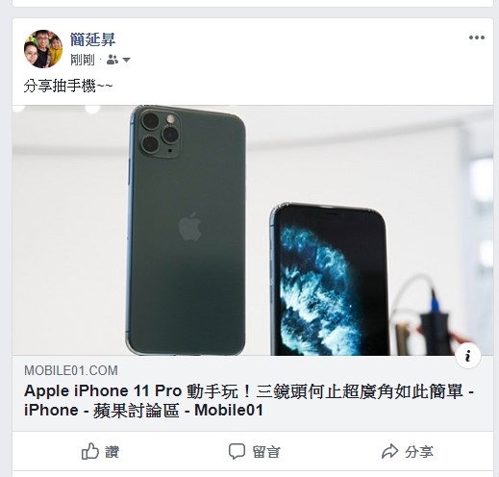This screenshot has width=499, height=477.
Task: Open the link info 'i' icon
Action: pyautogui.click(x=468, y=356)
